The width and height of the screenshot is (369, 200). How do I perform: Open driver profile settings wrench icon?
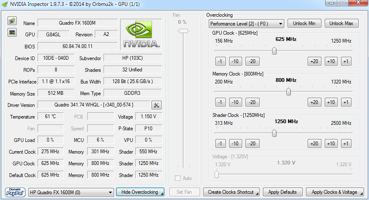pos(157,105)
